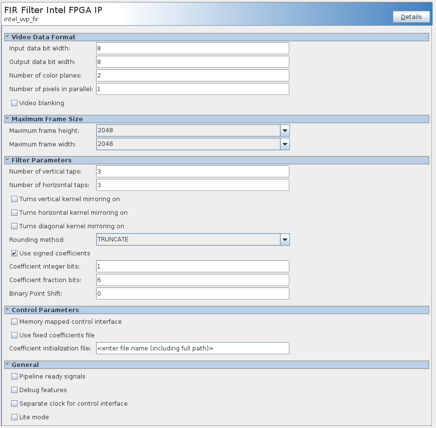Open the Details button
This screenshot has width=436, height=428.
pos(411,17)
